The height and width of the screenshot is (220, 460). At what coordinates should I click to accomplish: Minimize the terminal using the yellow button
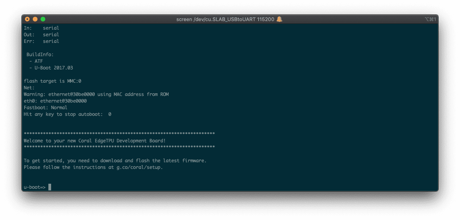click(35, 19)
